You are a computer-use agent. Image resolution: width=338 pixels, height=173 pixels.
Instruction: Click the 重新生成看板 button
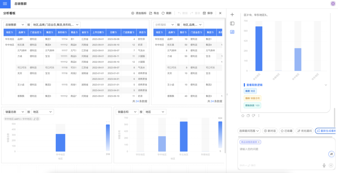point(325,131)
